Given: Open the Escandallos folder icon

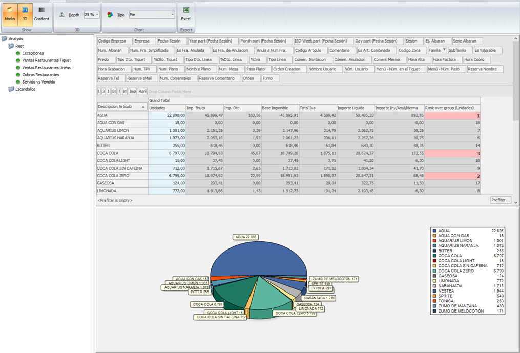Looking at the screenshot, I should (x=11, y=89).
